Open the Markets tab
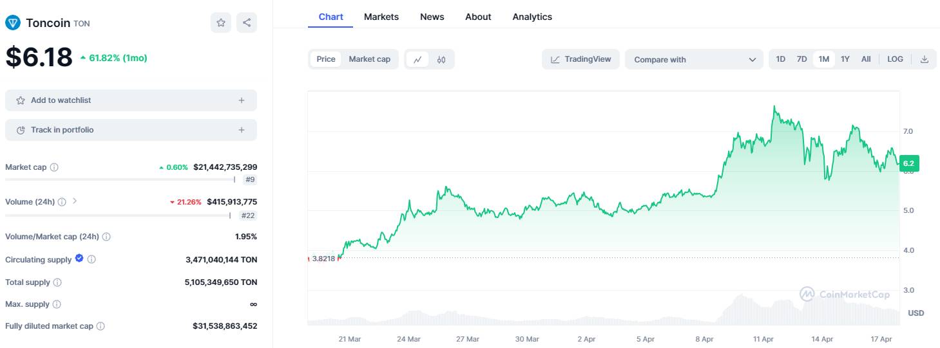The image size is (940, 348). 381,17
